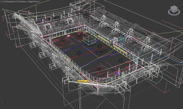Click the XYZ axis tripod indicator

tap(5, 103)
